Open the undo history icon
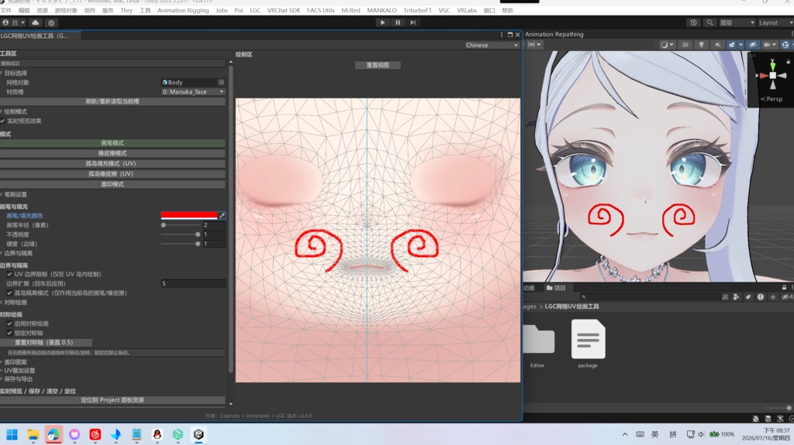This screenshot has height=445, width=794. [694, 22]
